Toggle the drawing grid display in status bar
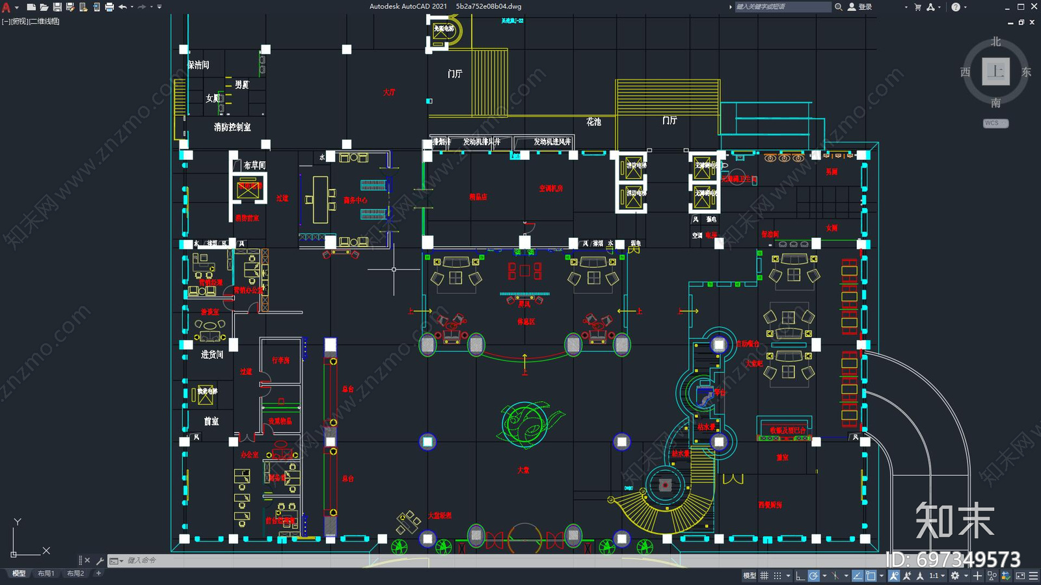The image size is (1041, 585). 764,576
